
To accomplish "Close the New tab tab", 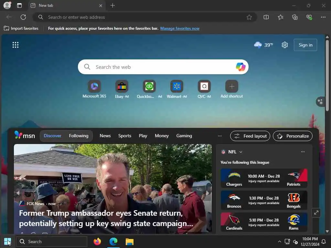I will click(x=101, y=5).
